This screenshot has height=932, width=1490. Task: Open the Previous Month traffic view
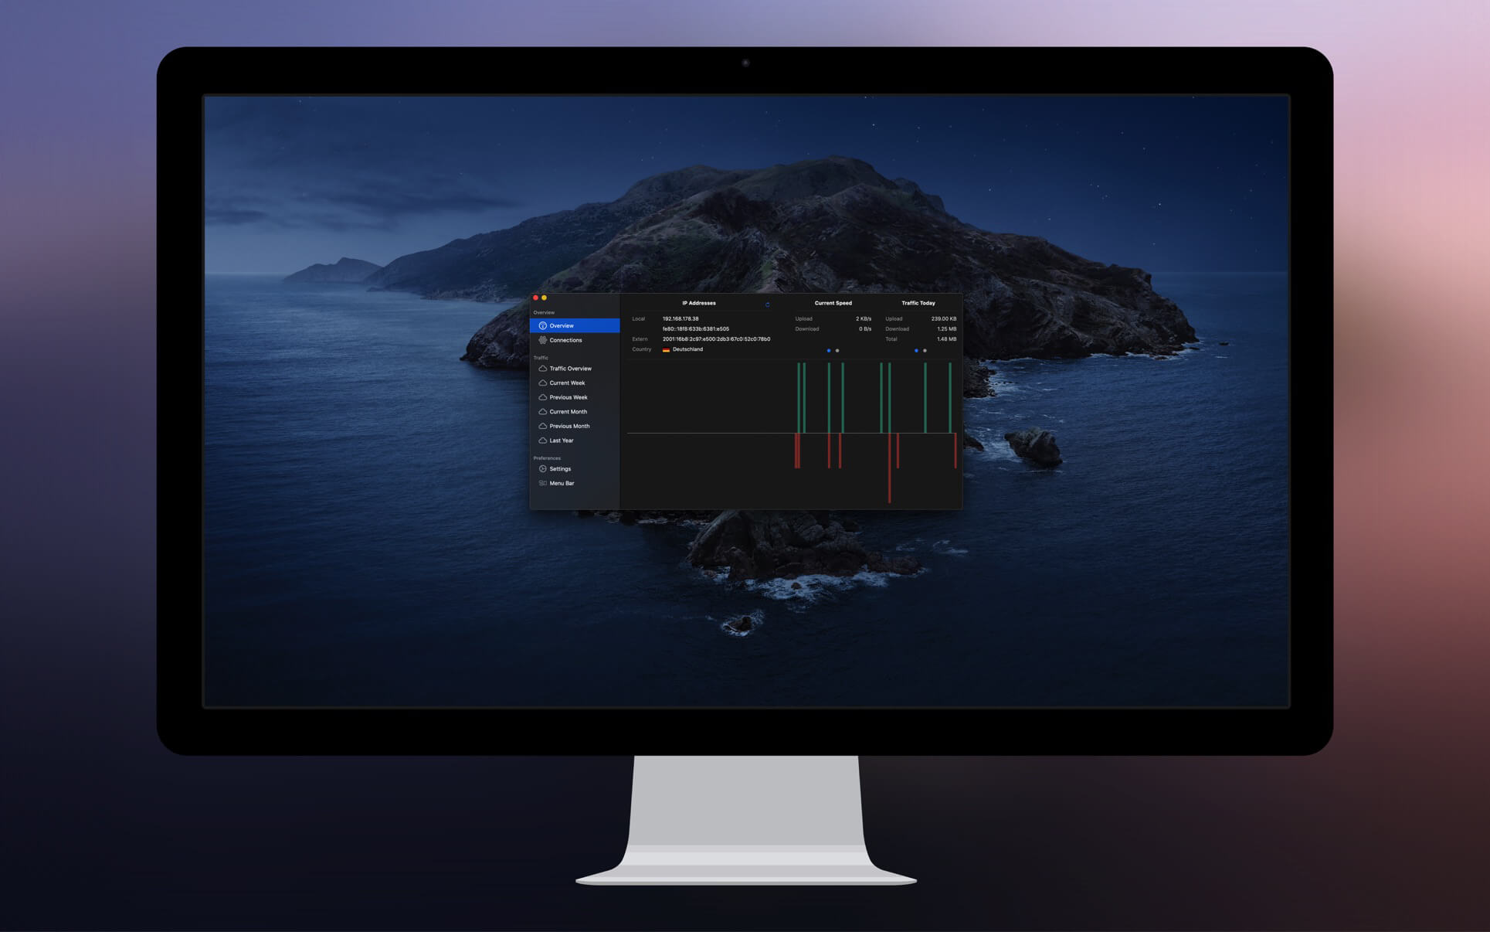click(569, 427)
